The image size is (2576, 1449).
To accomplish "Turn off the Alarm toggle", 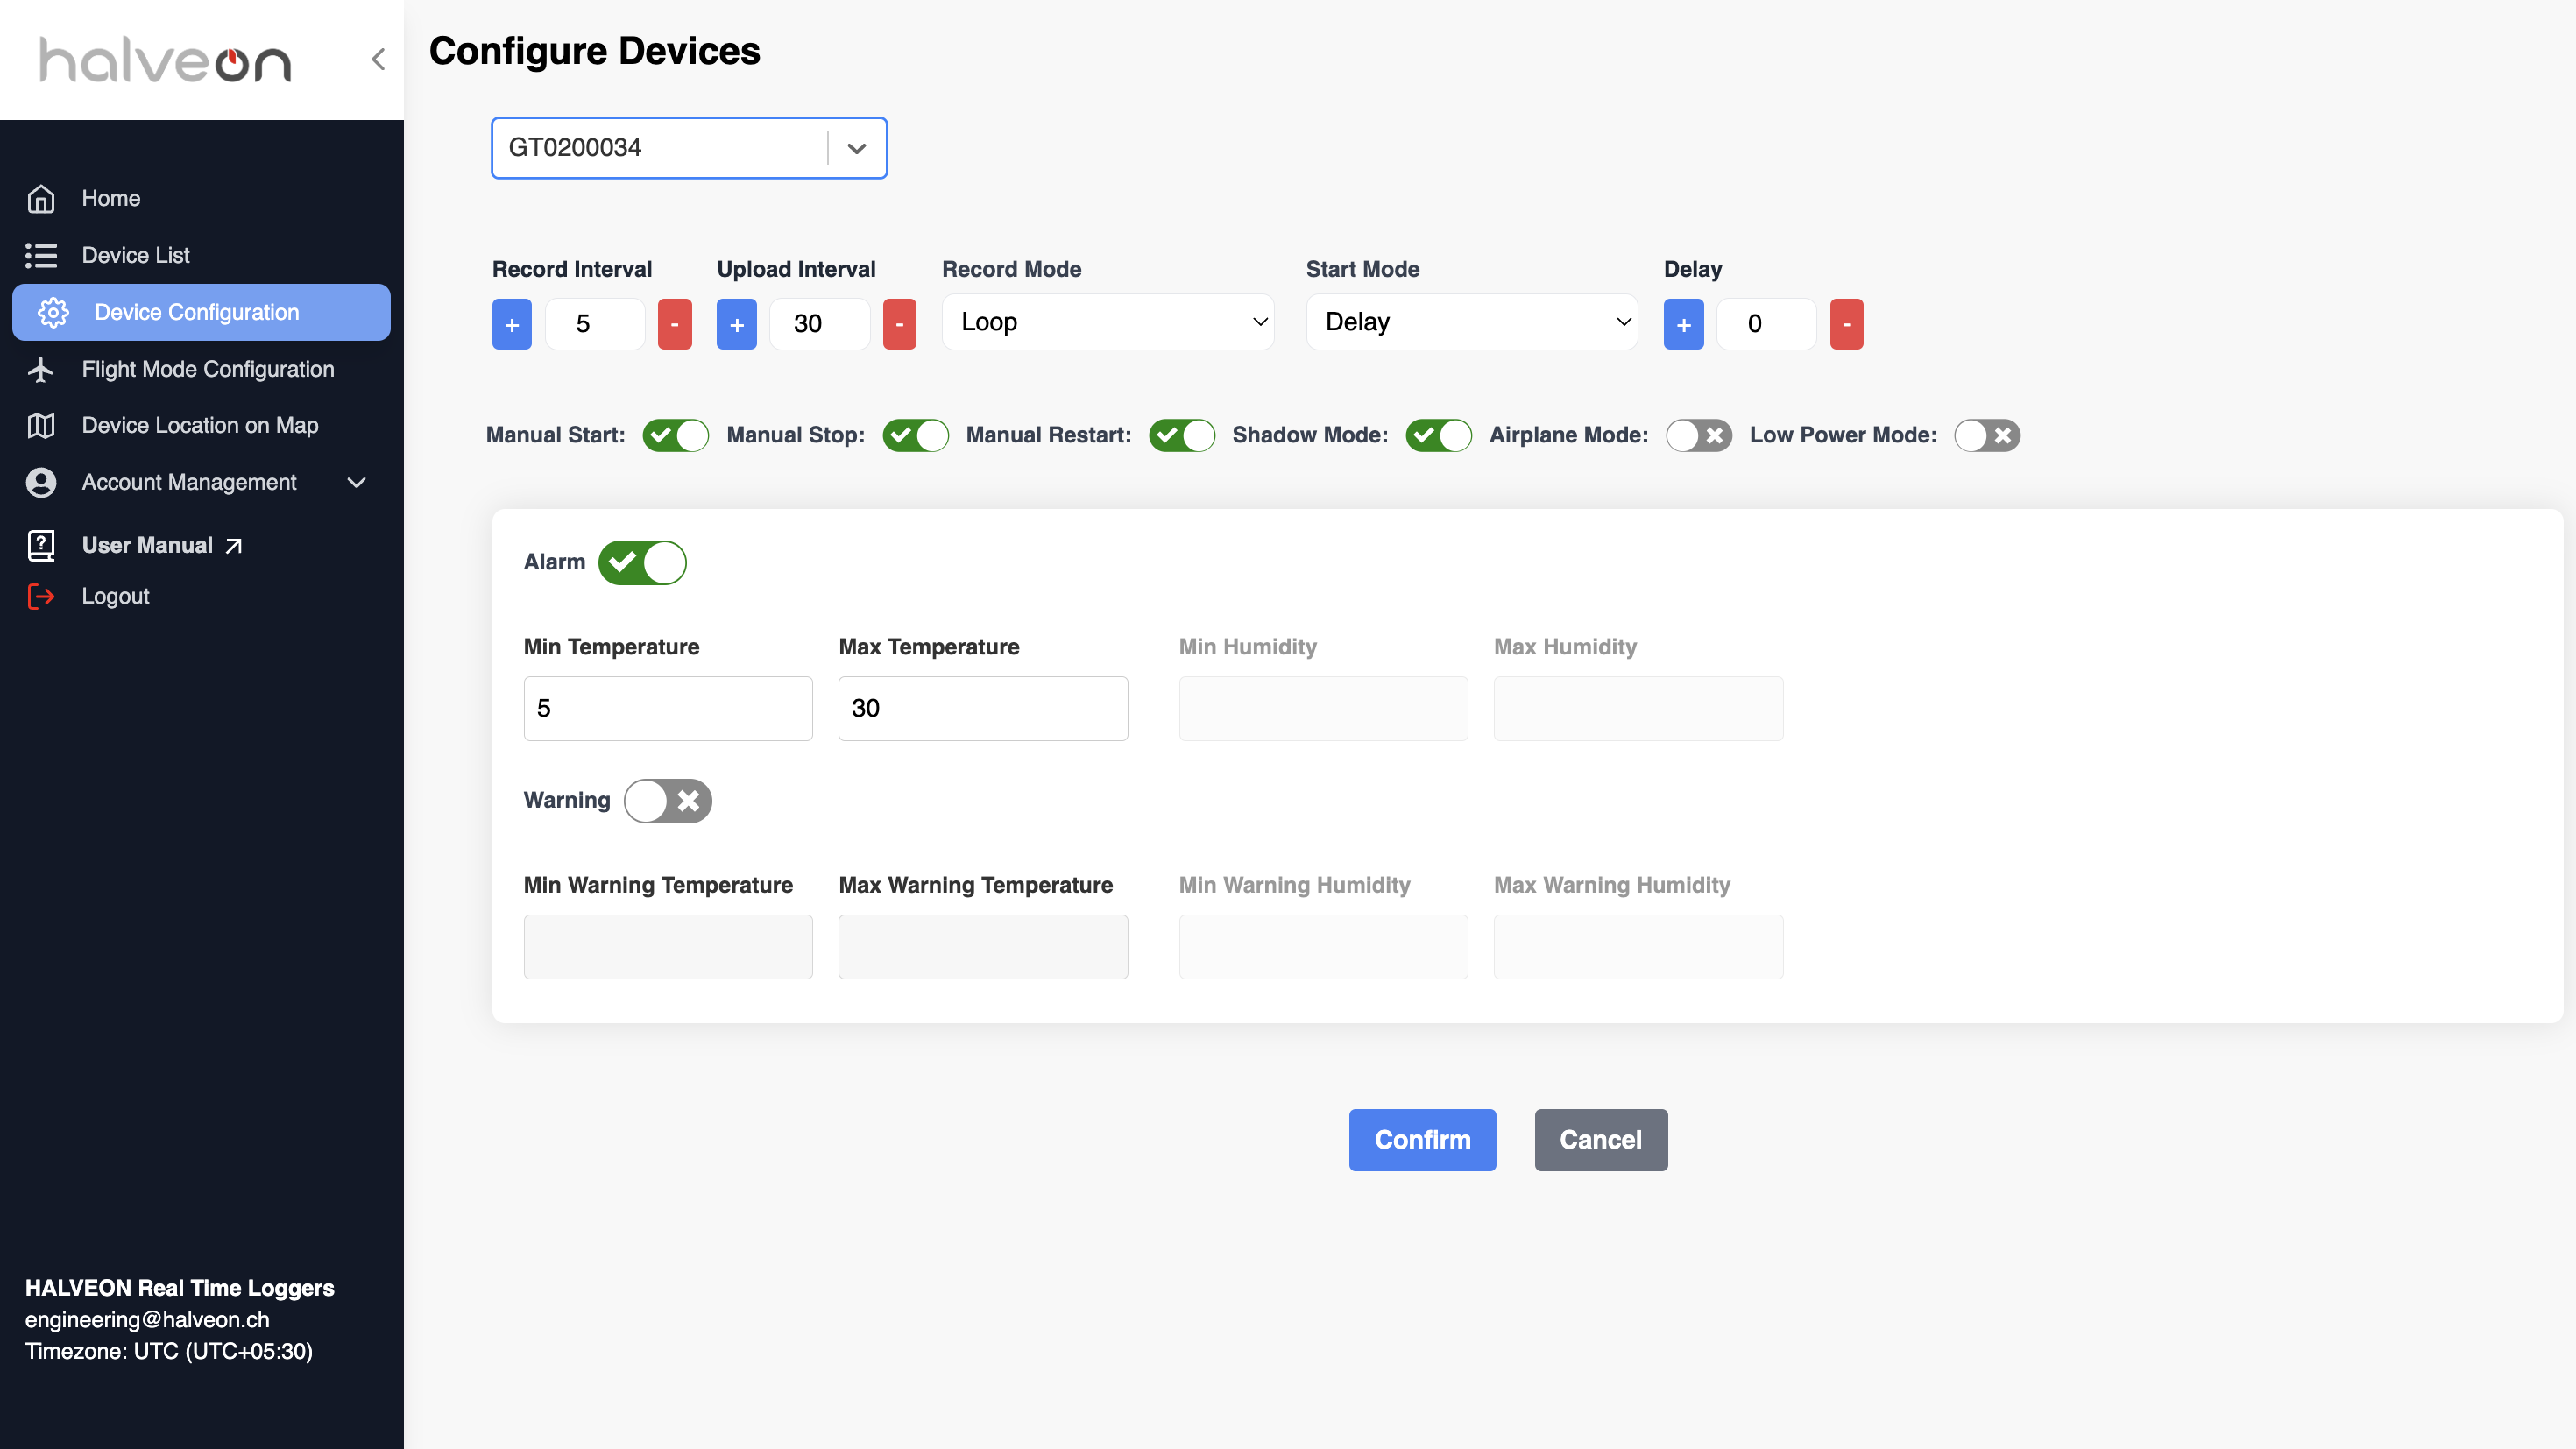I will (x=642, y=562).
